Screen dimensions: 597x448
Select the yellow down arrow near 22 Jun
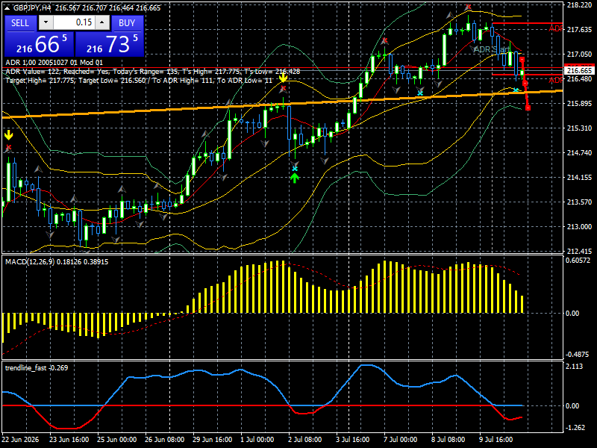click(x=8, y=135)
